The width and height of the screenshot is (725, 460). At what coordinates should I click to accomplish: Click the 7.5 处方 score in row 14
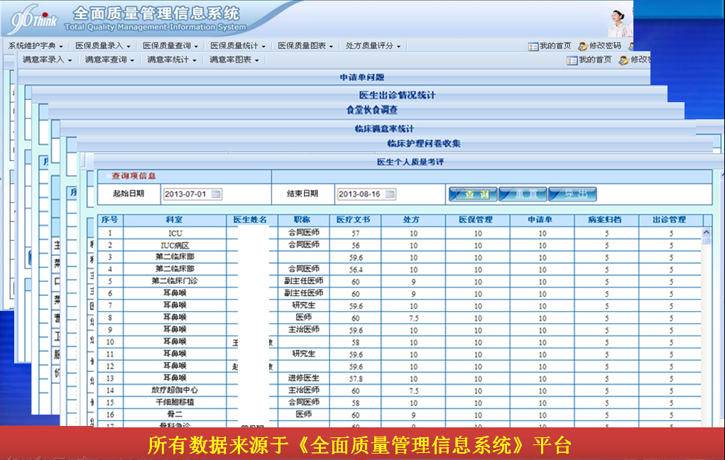click(413, 390)
